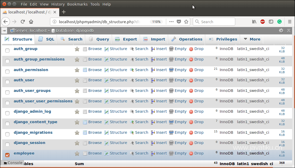Image resolution: width=295 pixels, height=168 pixels.
Task: Collapse the top panel with double chevron
Action: pyautogui.click(x=289, y=31)
